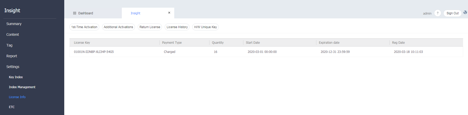Open Key Index settings
Viewport: 468px width, 115px height.
(16, 77)
